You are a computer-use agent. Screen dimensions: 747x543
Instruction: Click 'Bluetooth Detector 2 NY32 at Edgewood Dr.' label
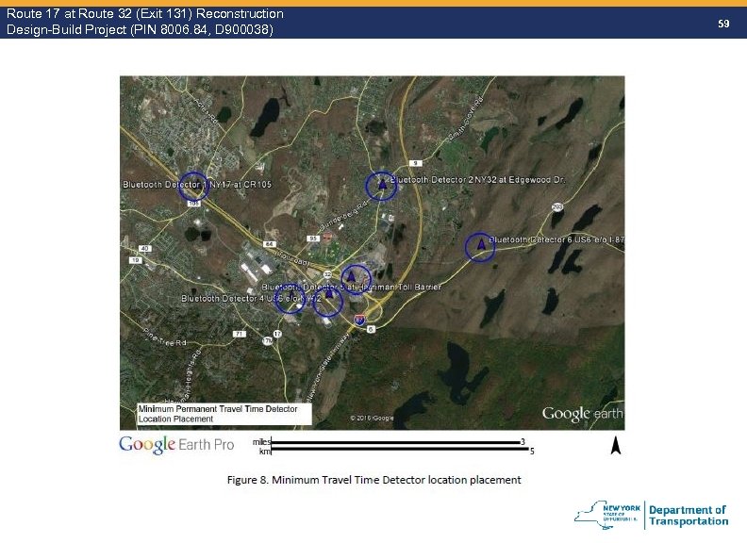[x=477, y=179]
